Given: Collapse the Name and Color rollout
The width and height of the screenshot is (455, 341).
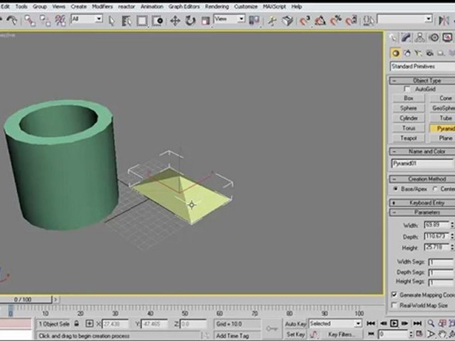Looking at the screenshot, I should click(422, 152).
